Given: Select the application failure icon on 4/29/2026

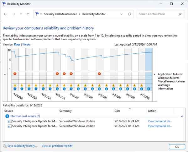Looking at the screenshot, I should pos(57,74).
